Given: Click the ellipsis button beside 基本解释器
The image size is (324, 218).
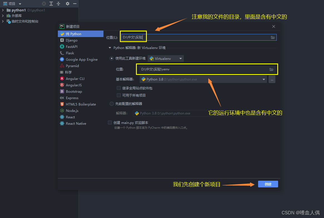Looking at the screenshot, I should [x=272, y=79].
